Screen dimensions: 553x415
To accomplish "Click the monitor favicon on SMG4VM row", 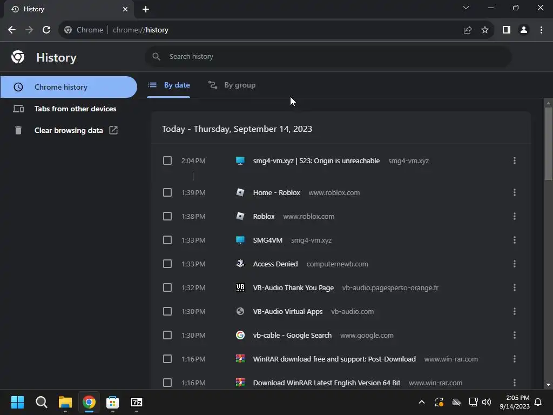I will coord(240,240).
